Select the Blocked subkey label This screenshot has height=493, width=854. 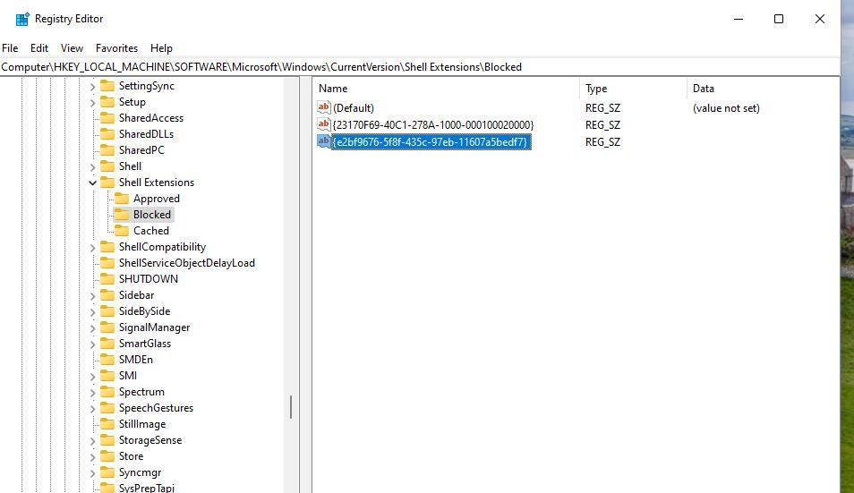coord(152,215)
